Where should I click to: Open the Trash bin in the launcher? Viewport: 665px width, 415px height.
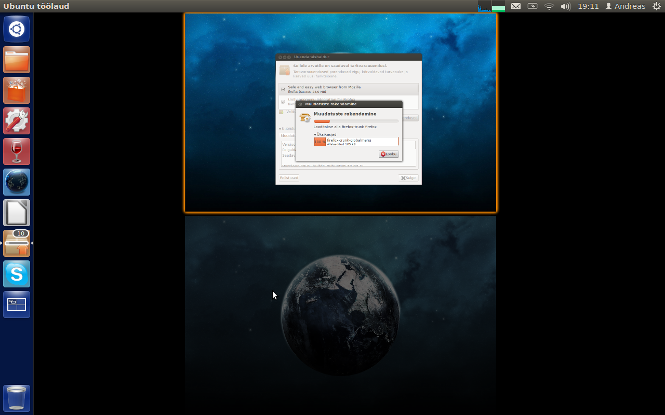pyautogui.click(x=17, y=398)
